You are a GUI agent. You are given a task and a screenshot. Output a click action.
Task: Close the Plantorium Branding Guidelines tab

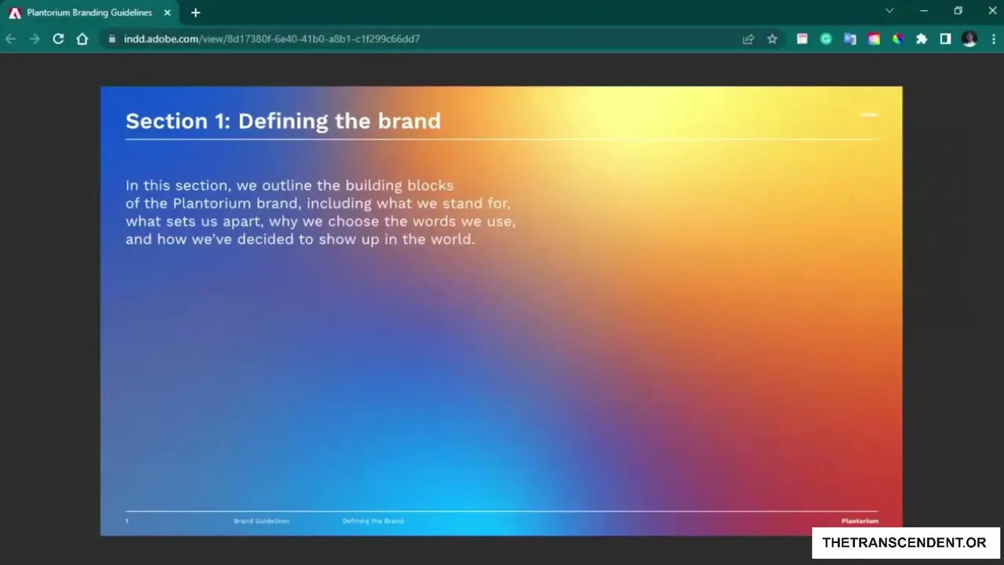(x=167, y=13)
